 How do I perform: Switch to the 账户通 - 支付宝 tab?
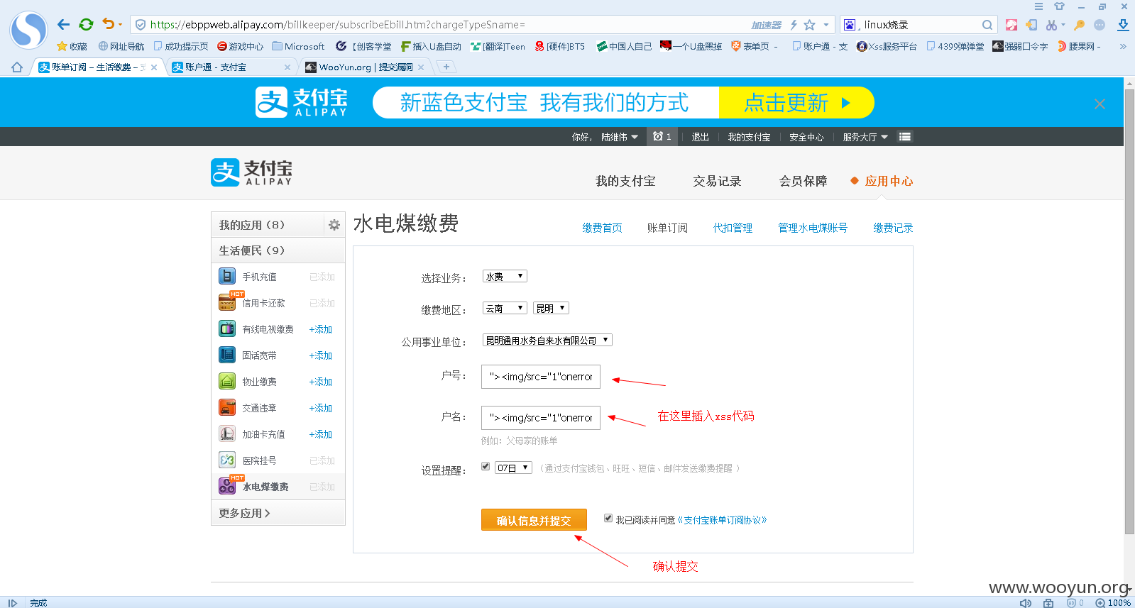(231, 67)
